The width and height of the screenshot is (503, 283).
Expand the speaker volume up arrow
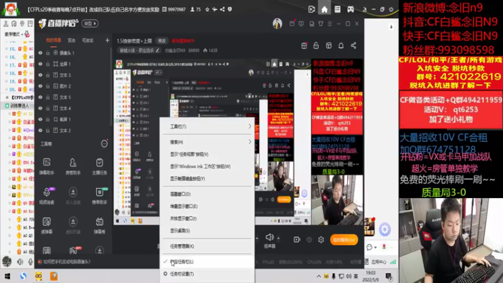tap(278, 238)
